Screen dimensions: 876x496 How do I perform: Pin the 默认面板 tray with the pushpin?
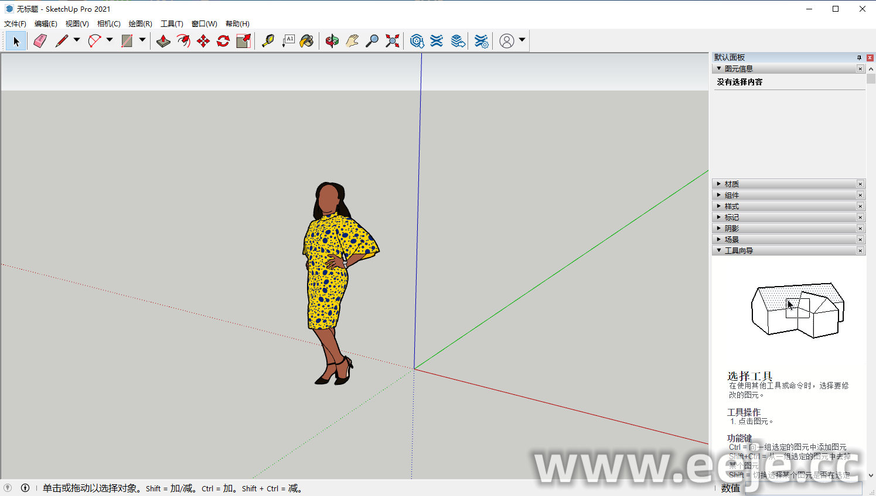(x=859, y=57)
